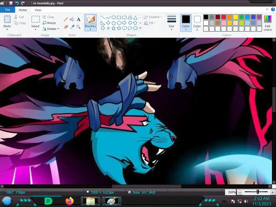Select the Fill with color bucket
Image resolution: width=276 pixels, height=207 pixels.
point(72,19)
